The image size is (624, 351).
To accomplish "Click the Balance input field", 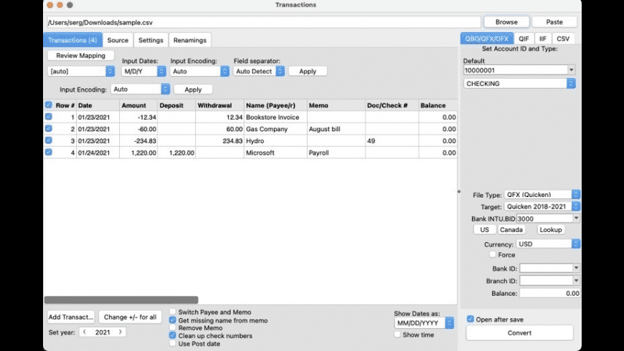I will coord(549,294).
